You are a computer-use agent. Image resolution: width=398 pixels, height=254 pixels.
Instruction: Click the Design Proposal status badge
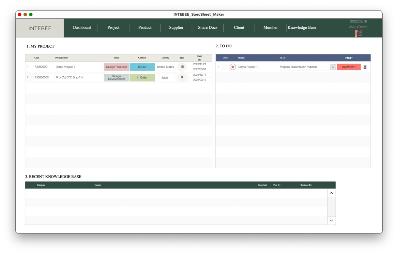click(116, 67)
